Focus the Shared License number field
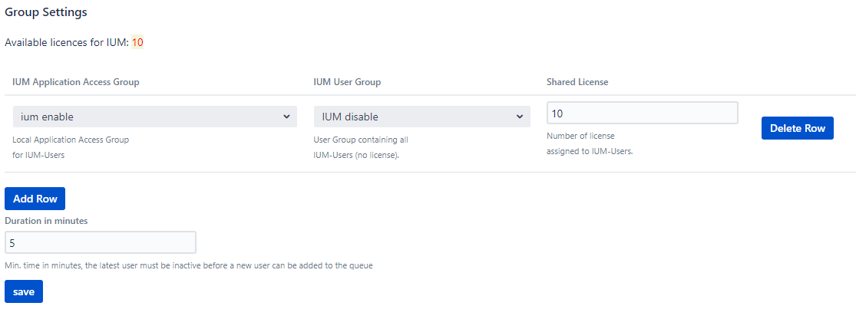 (642, 113)
